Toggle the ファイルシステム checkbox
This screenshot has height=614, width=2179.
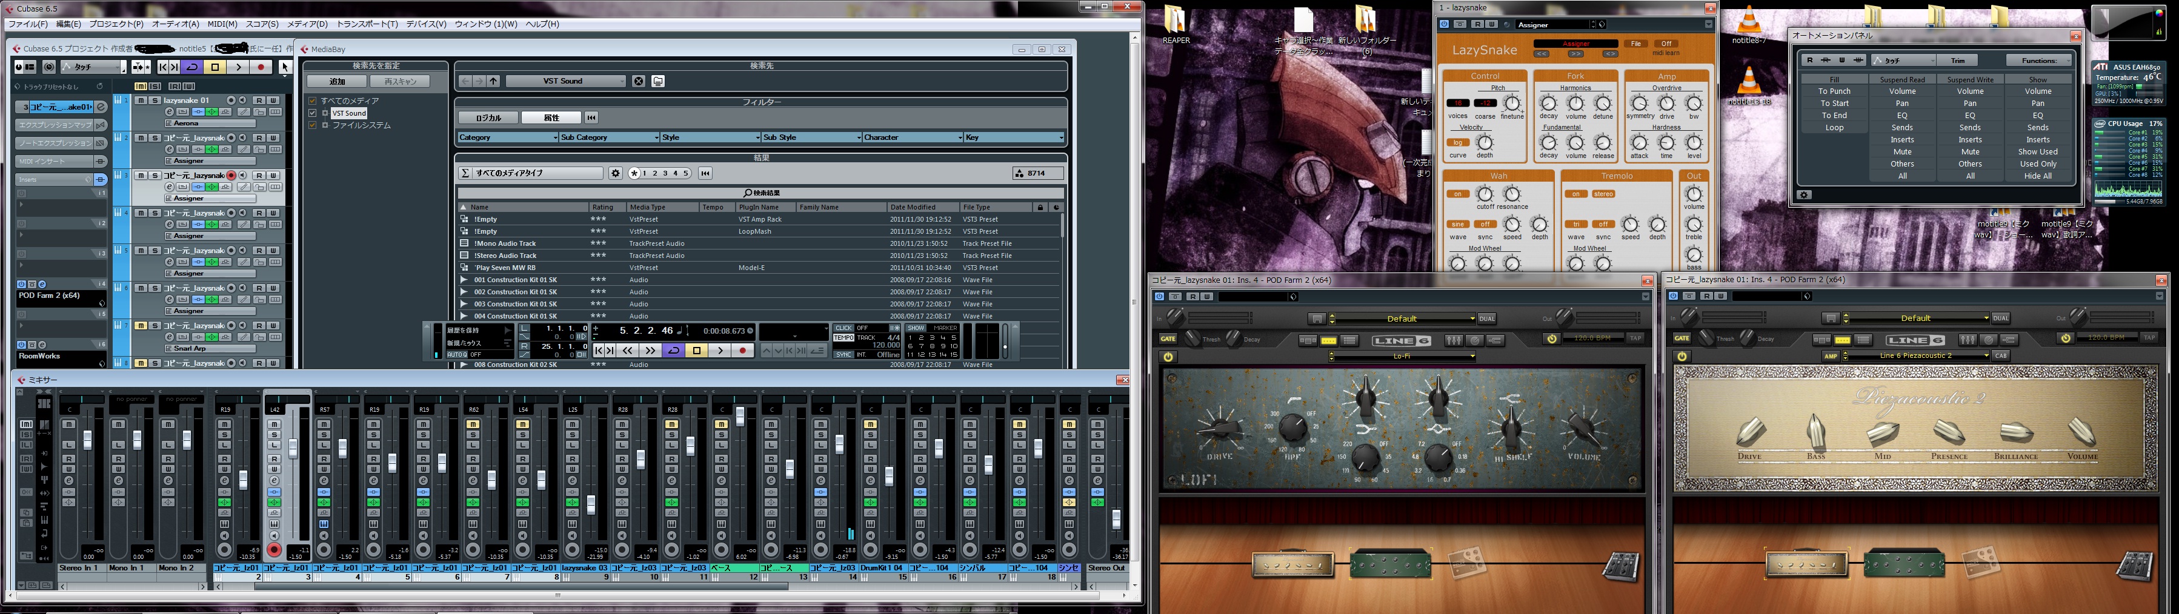[x=312, y=125]
